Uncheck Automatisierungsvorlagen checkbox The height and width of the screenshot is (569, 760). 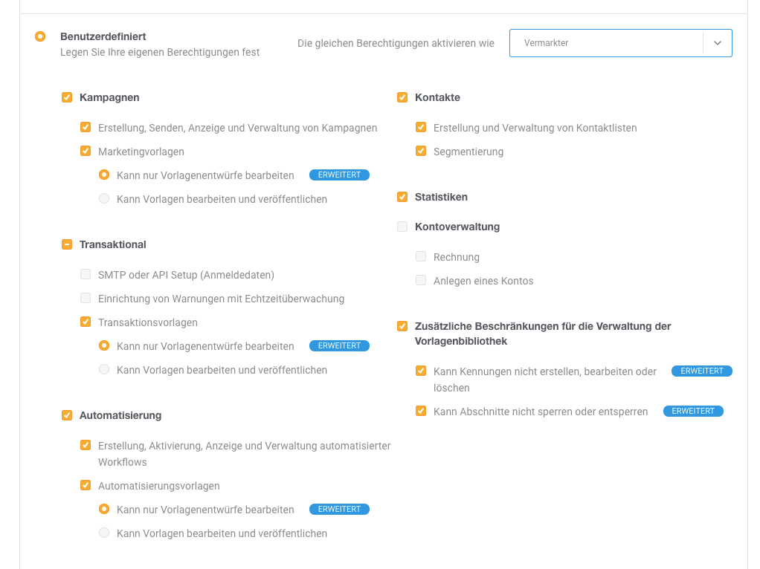86,485
